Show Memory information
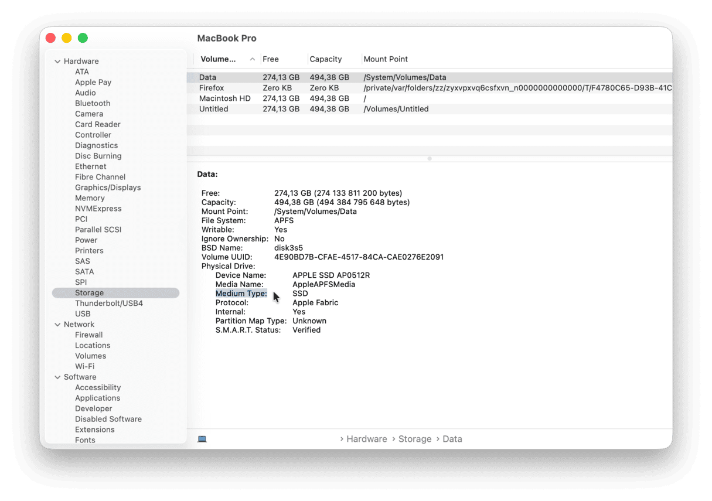The width and height of the screenshot is (712, 501). coord(90,199)
